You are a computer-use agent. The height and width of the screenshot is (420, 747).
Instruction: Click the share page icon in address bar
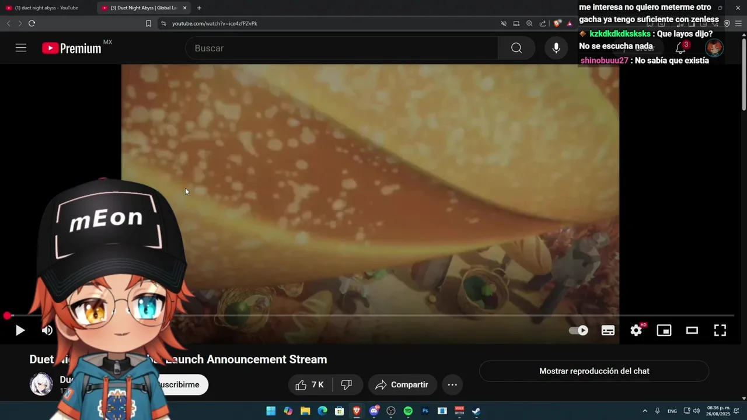[543, 23]
